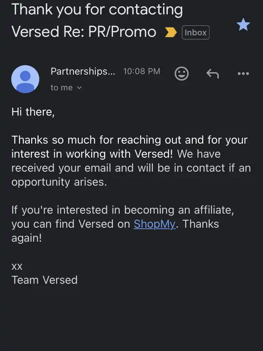
Task: Click the yellow importance marker
Action: (x=171, y=32)
